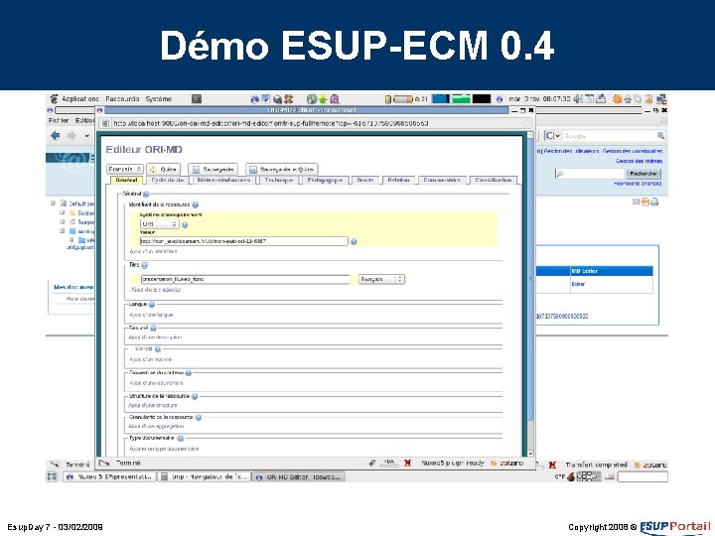Screen dimensions: 715x536
Task: Open the back history dropdown arrow
Action: (87, 136)
